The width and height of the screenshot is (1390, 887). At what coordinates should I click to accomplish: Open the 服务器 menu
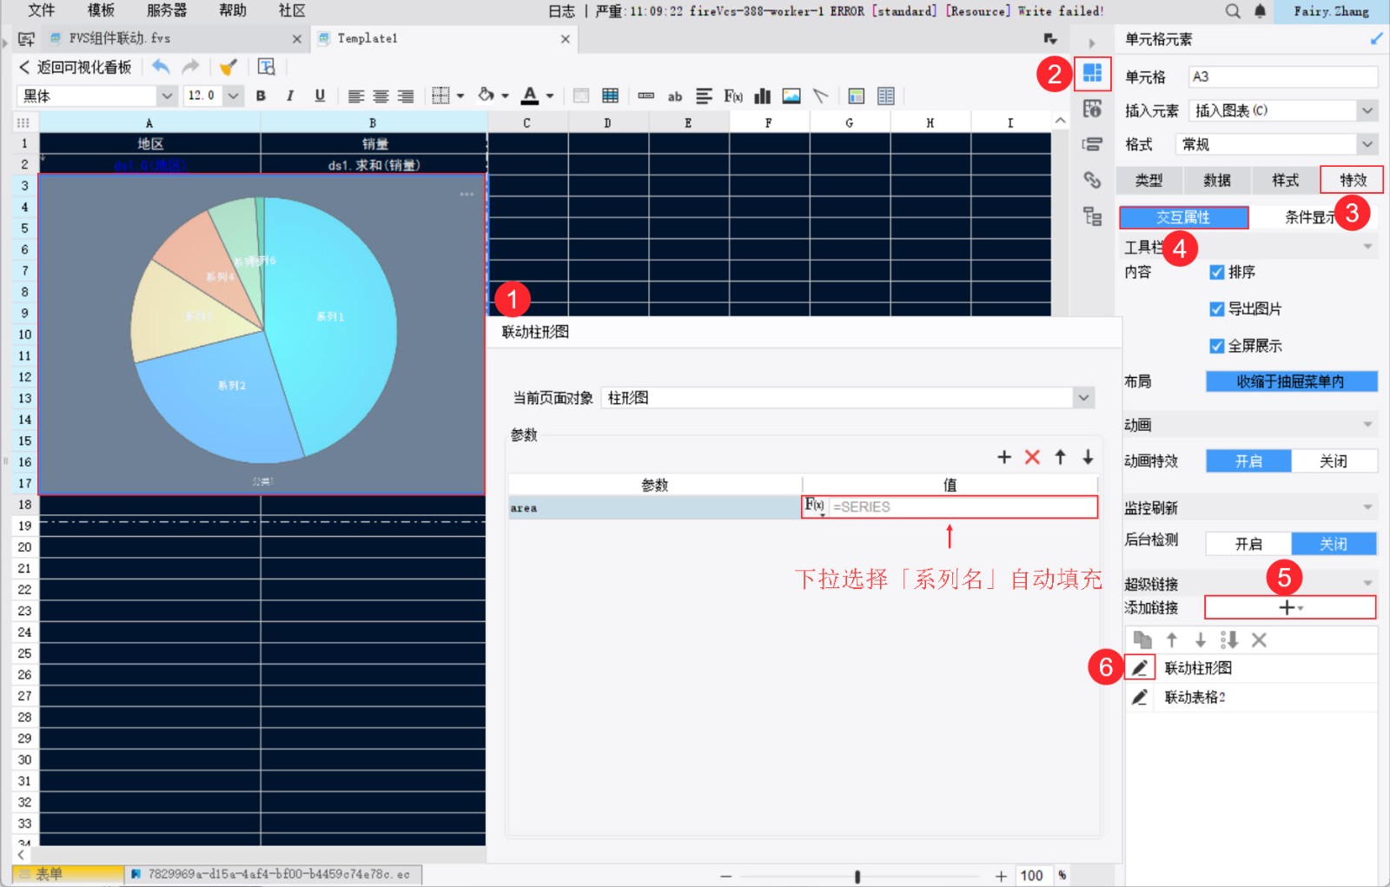point(167,10)
